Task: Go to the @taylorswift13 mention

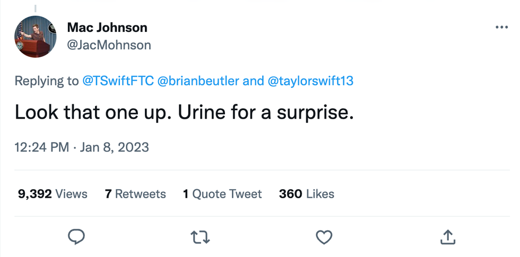Action: [x=310, y=81]
